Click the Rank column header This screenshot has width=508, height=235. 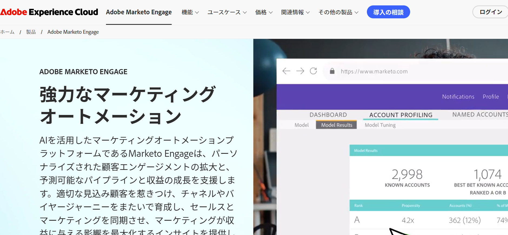tap(358, 206)
